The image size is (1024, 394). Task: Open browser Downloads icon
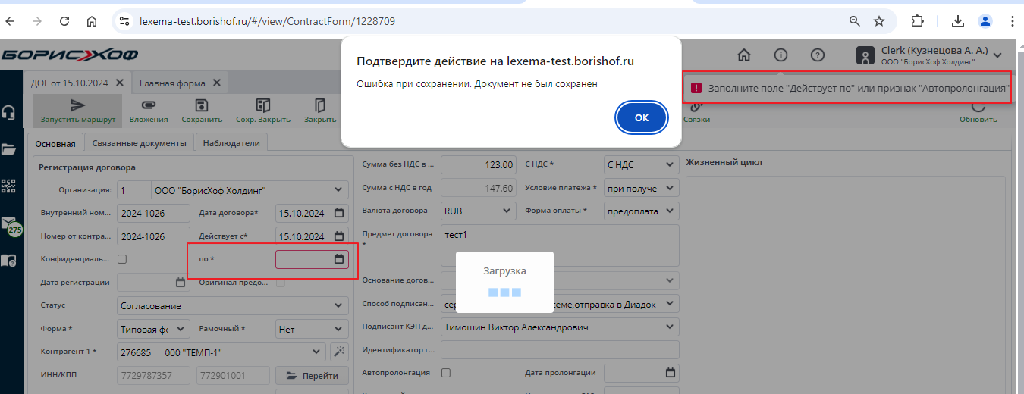pyautogui.click(x=958, y=21)
